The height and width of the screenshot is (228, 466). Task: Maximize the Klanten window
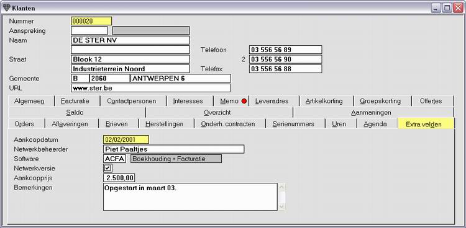[x=446, y=8]
